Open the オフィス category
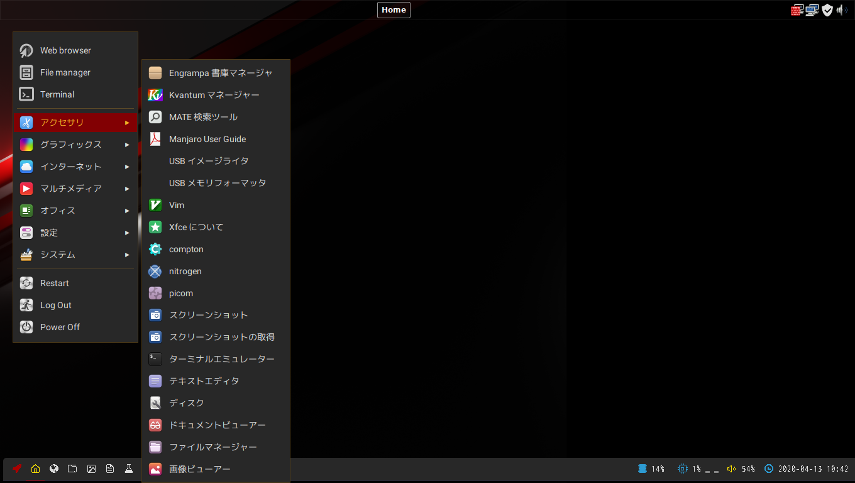Image resolution: width=855 pixels, height=483 pixels. 75,211
